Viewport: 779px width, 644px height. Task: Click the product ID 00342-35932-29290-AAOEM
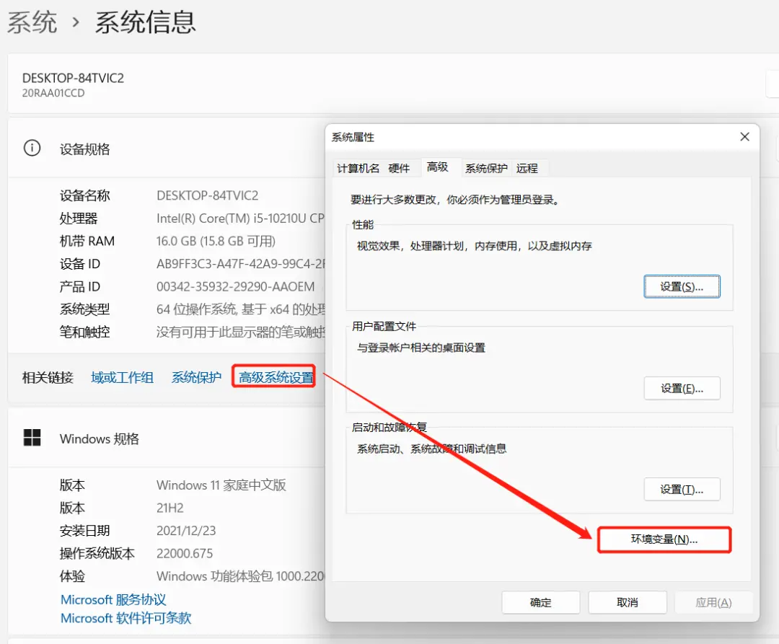[235, 286]
